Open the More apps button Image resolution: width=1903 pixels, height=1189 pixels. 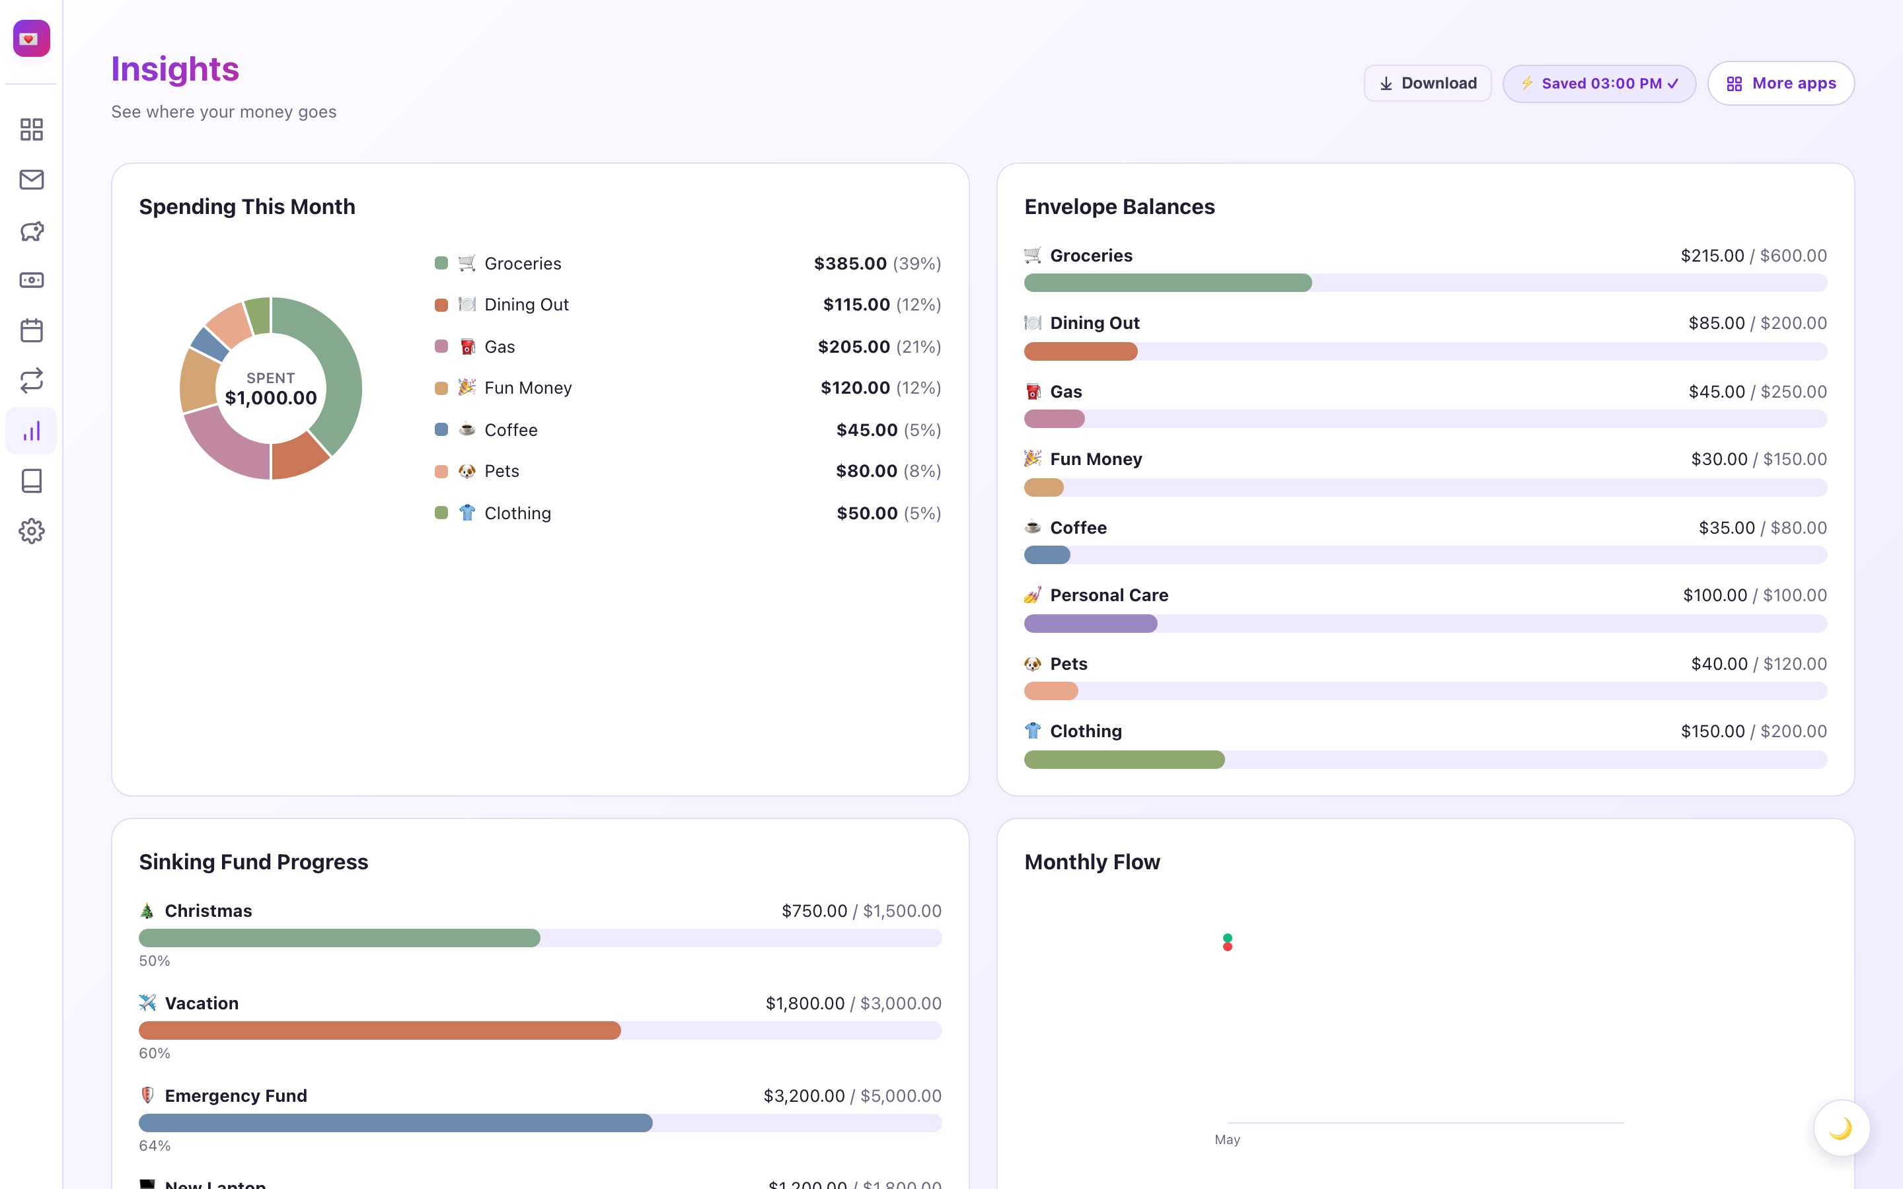coord(1780,83)
